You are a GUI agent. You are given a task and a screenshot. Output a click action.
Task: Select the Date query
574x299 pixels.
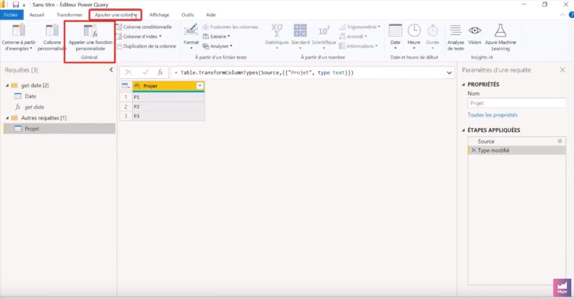click(30, 96)
